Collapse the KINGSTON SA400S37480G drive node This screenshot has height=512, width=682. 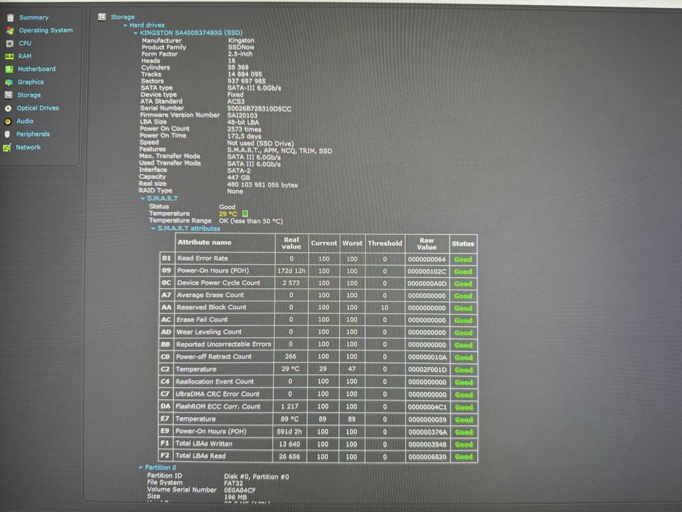[136, 33]
